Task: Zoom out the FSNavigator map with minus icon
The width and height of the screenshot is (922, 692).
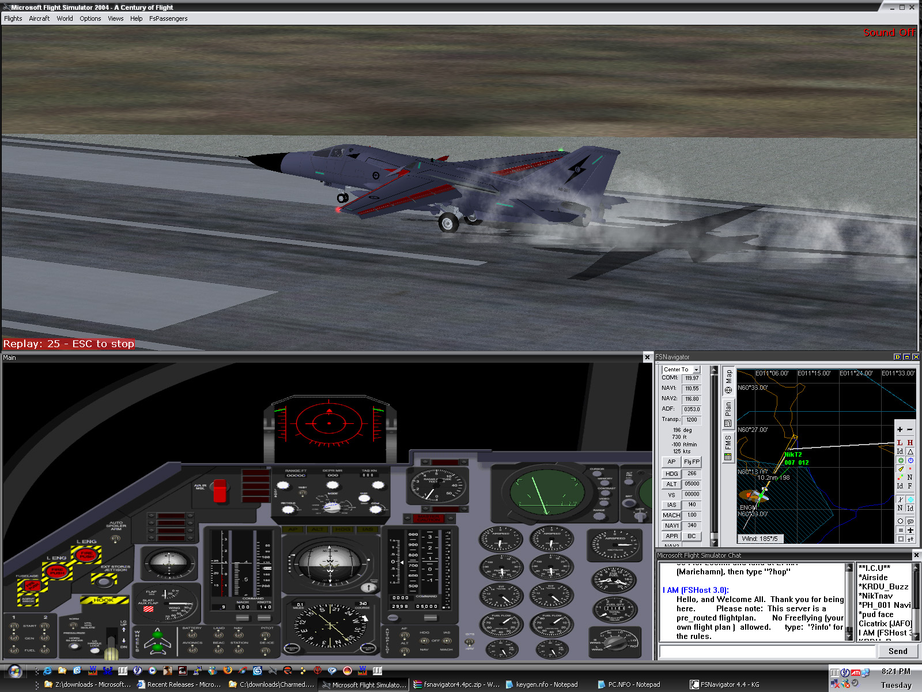Action: [x=910, y=430]
